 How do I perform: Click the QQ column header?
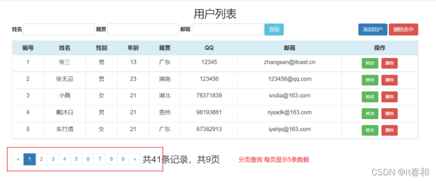click(209, 48)
